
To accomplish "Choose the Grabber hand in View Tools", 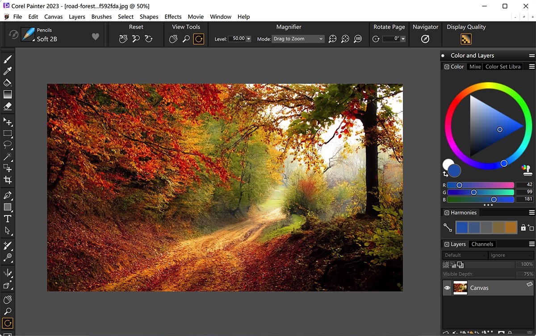I will [x=173, y=39].
